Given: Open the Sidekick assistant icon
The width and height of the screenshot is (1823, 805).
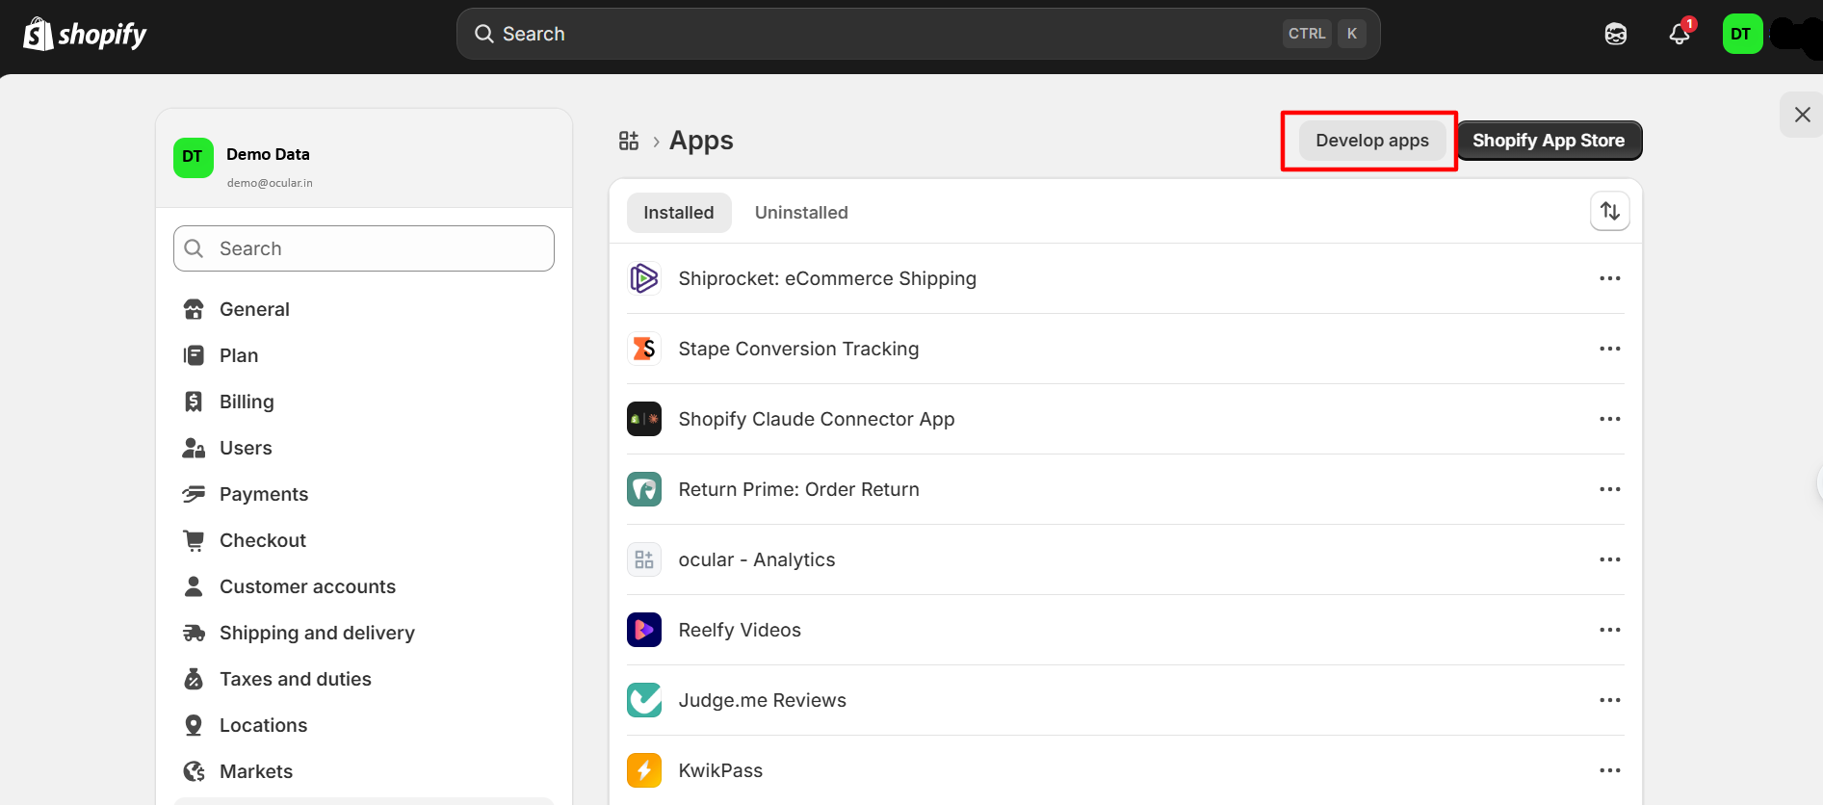Looking at the screenshot, I should (1616, 34).
